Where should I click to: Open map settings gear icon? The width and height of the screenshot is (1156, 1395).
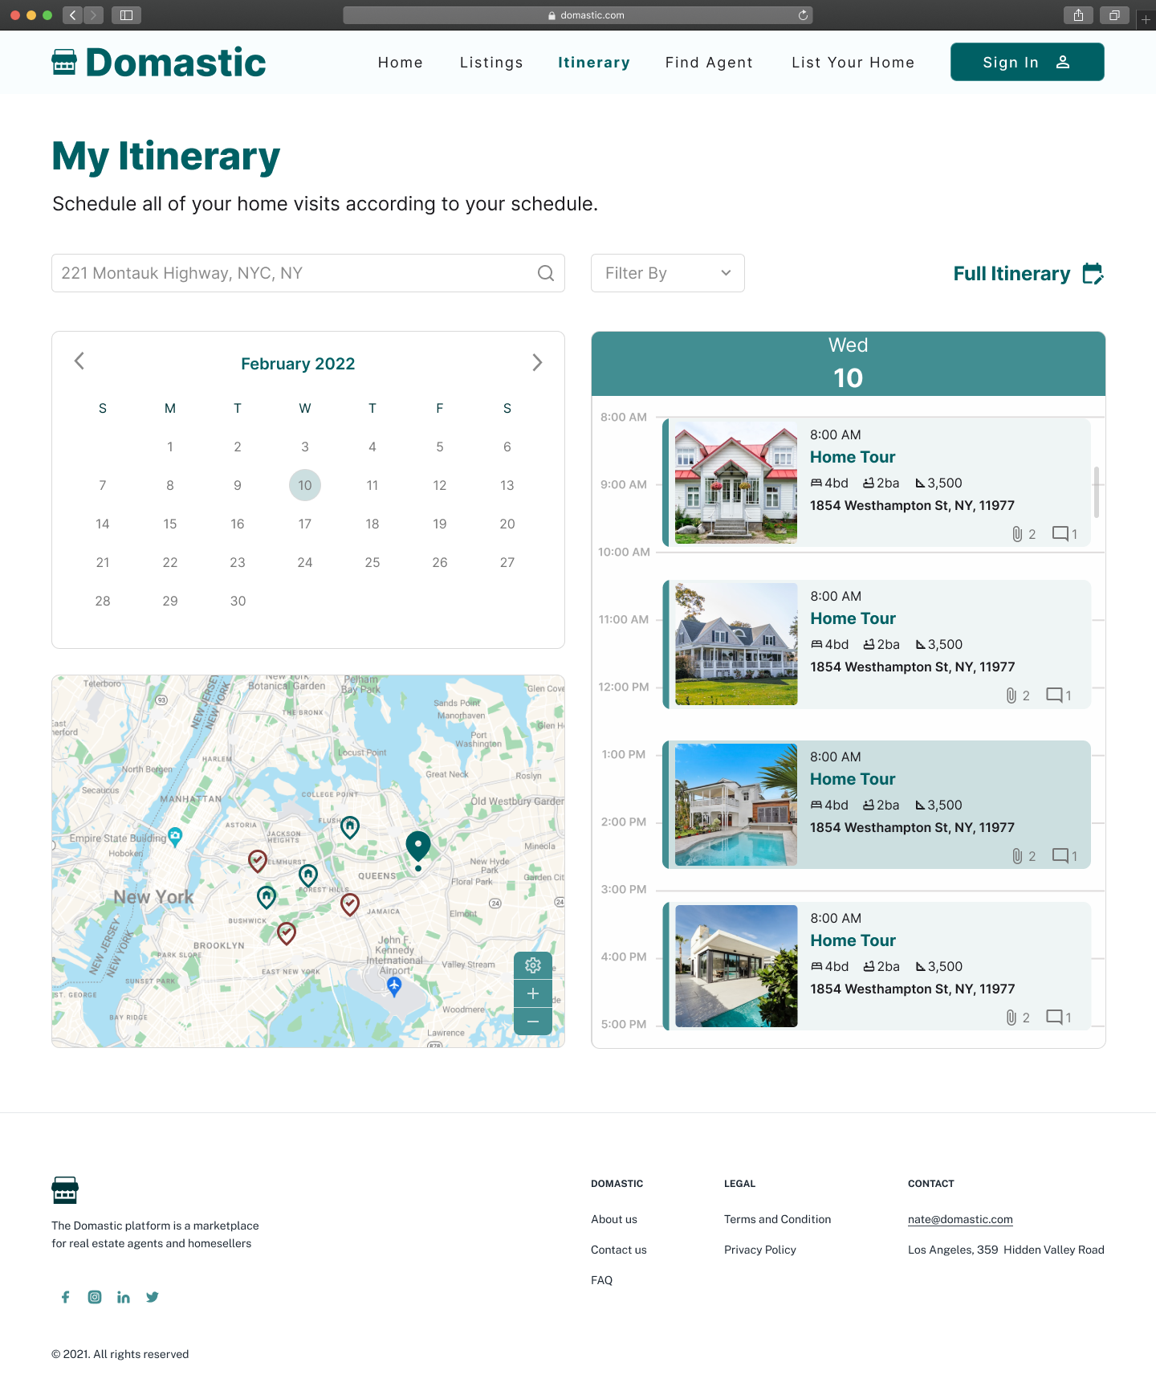[533, 965]
